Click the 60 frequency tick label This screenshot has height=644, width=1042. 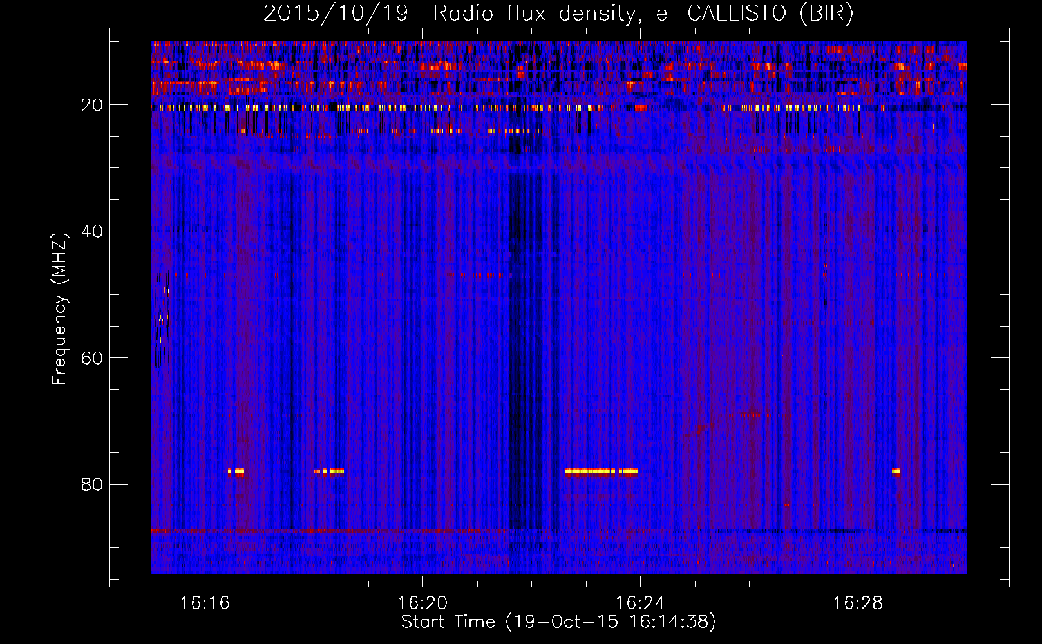click(x=93, y=358)
